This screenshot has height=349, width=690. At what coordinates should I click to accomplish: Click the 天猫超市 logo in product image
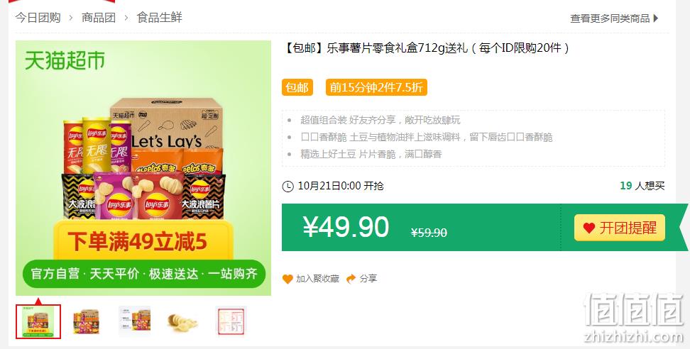tap(65, 60)
